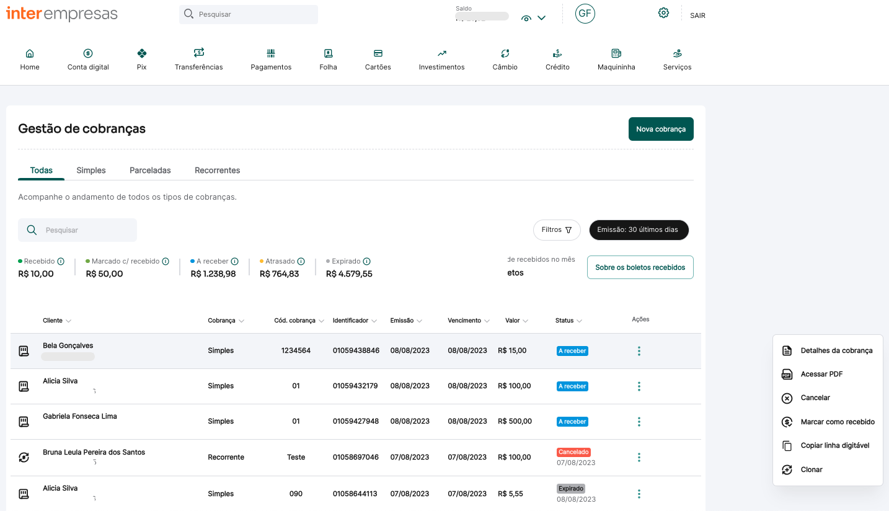Click info icon next to Expirado
The image size is (889, 511).
pos(366,261)
